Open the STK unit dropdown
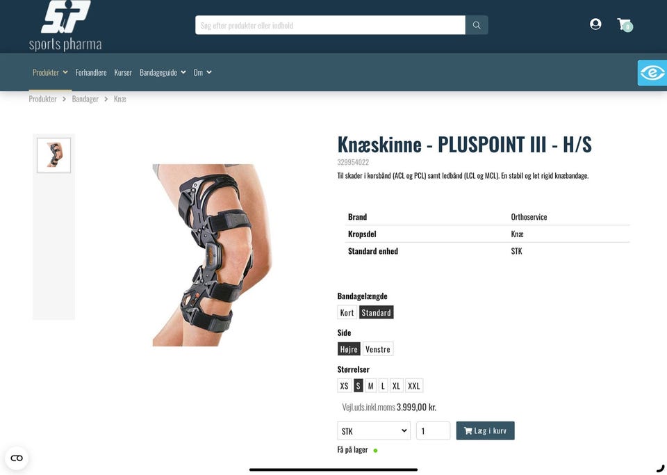Screen dimensions: 667x475 374,430
